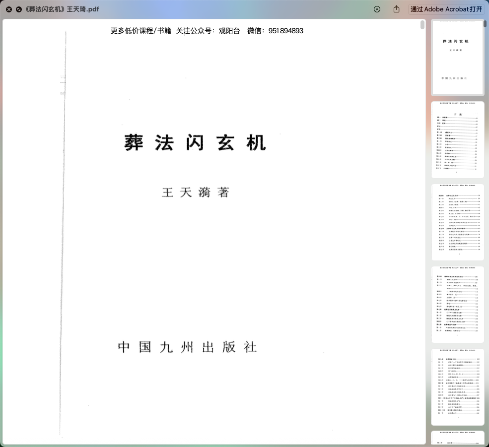Click the Share icon in title bar
The width and height of the screenshot is (489, 447).
pos(396,9)
